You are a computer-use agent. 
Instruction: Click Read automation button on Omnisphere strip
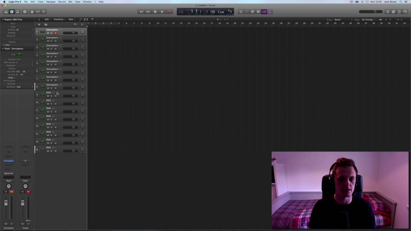(9, 181)
